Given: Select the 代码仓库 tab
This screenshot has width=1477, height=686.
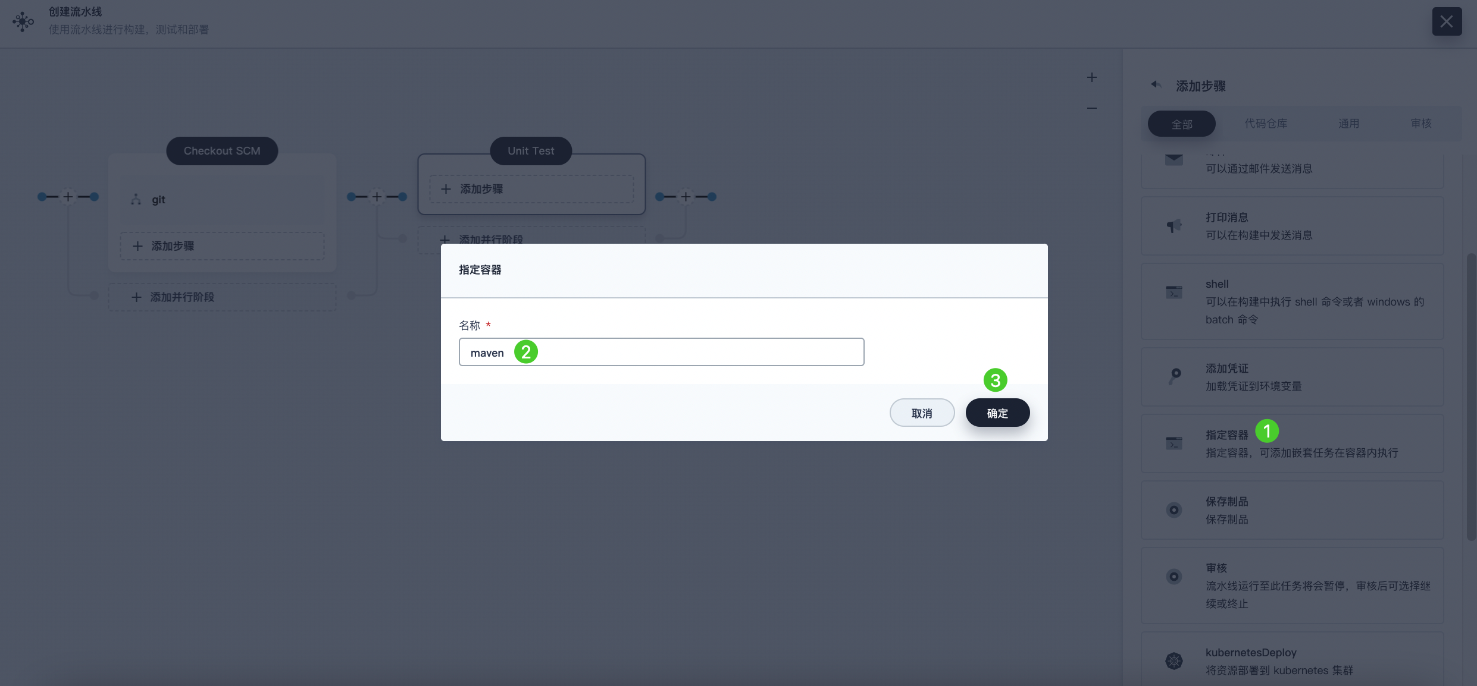Looking at the screenshot, I should coord(1267,123).
